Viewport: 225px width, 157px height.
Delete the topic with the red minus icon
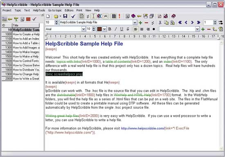[x=146, y=23]
